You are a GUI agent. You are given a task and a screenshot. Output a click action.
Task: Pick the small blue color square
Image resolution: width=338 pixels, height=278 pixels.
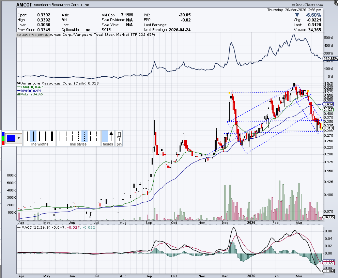(3, 134)
